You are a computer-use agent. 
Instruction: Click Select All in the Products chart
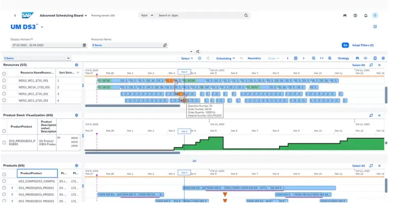point(358,166)
